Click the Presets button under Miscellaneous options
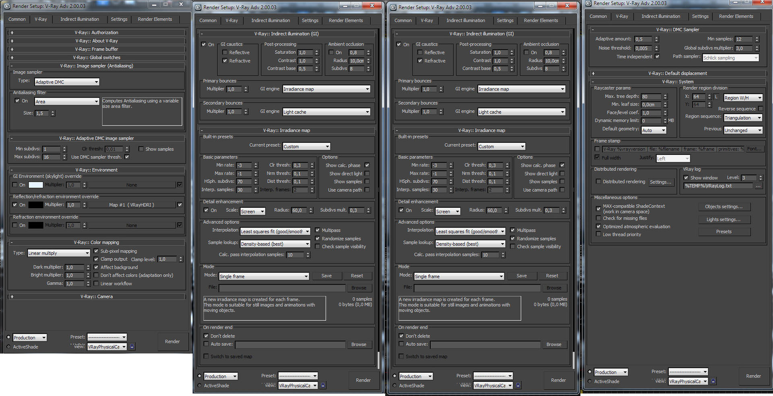The width and height of the screenshot is (773, 396). coord(724,232)
